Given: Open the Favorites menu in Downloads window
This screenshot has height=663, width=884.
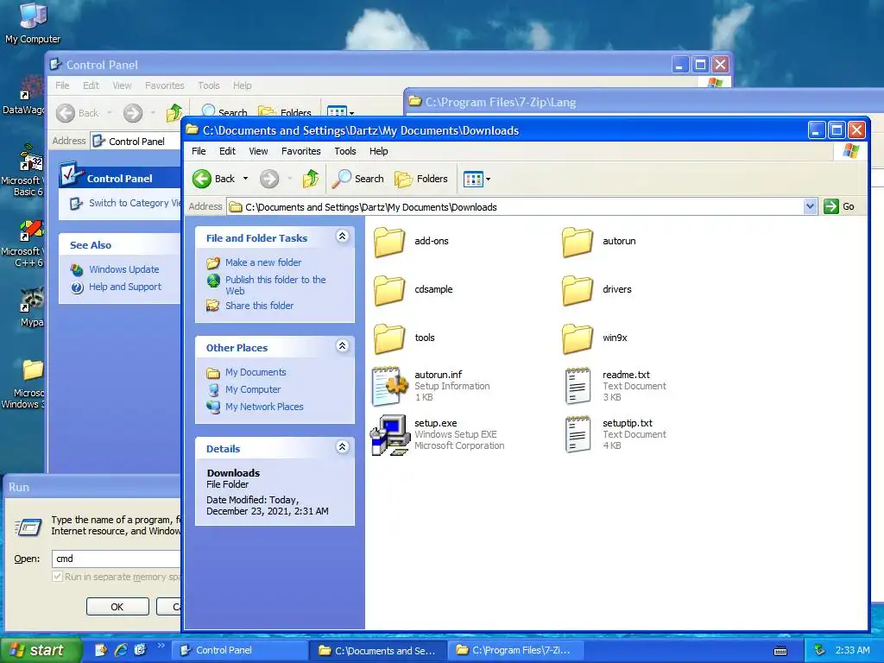Looking at the screenshot, I should coord(301,151).
